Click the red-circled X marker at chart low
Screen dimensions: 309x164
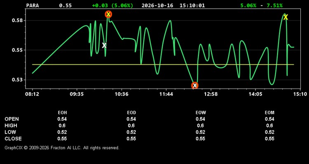click(x=195, y=85)
